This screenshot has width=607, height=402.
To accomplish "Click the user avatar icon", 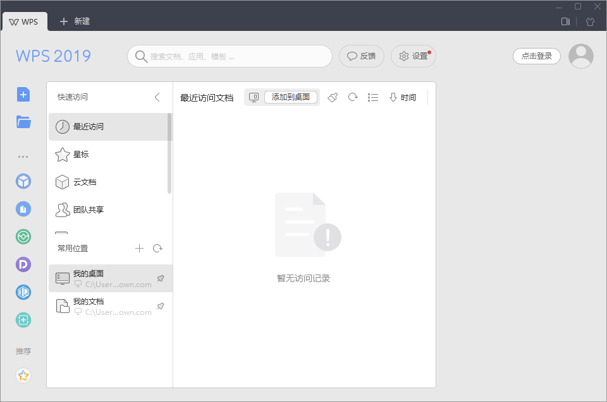I will tap(580, 56).
